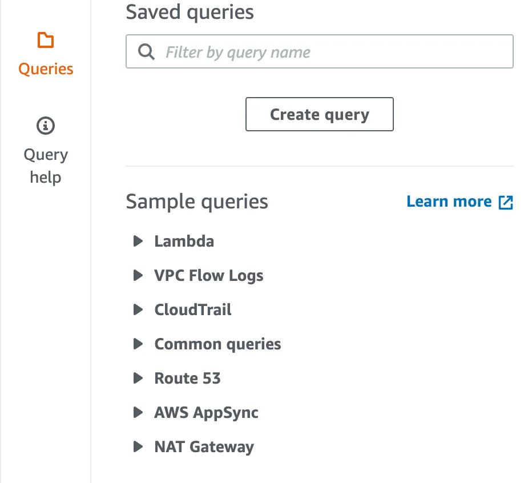532x483 pixels.
Task: Open the Learn more link
Action: point(449,202)
